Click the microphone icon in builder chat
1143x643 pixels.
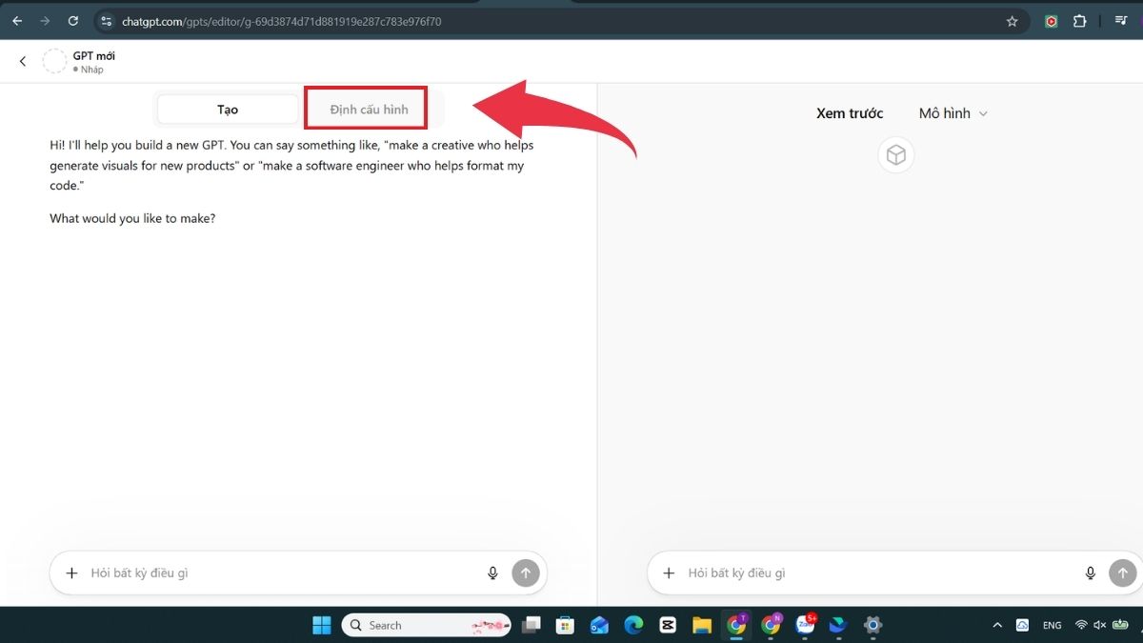pos(492,573)
